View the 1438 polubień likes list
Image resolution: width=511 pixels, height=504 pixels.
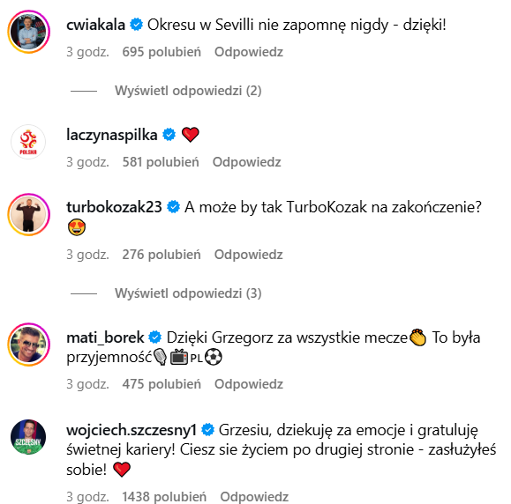(164, 497)
